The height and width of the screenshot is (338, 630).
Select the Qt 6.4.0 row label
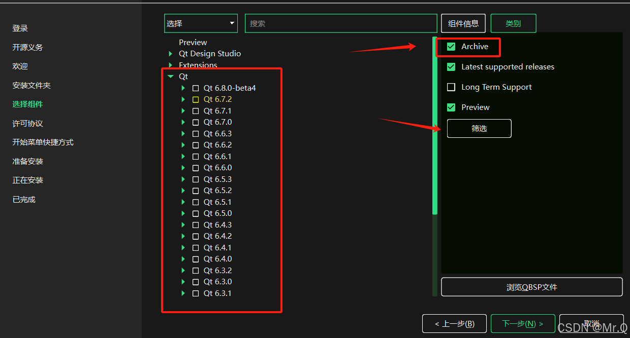217,259
